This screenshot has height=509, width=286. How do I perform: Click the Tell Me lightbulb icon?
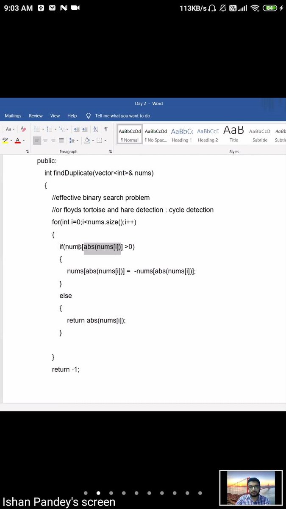pos(89,116)
